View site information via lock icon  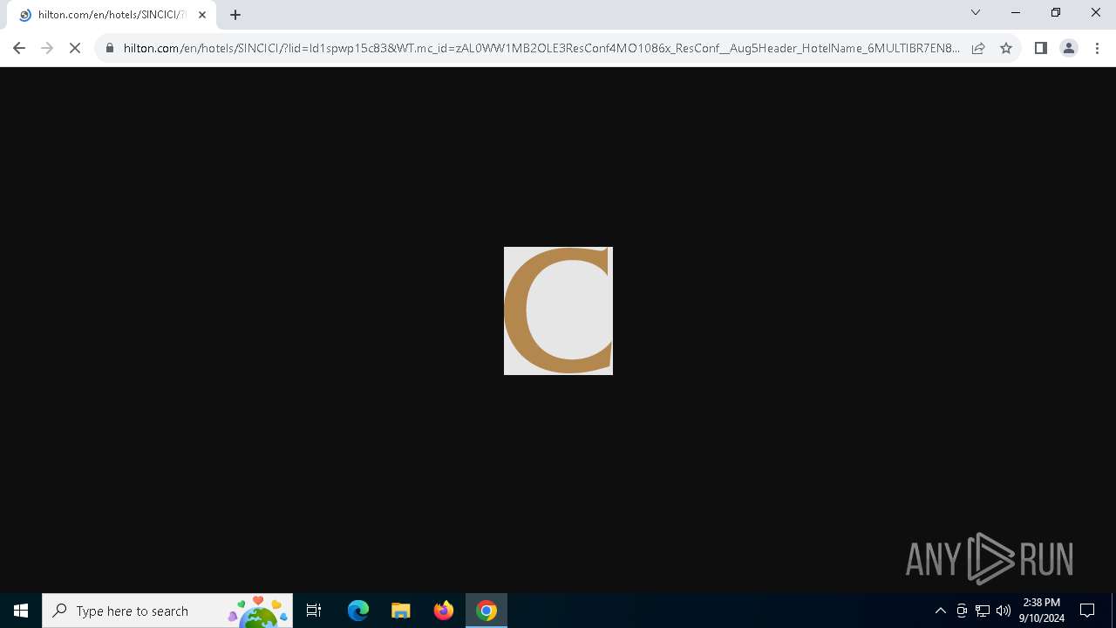(110, 48)
